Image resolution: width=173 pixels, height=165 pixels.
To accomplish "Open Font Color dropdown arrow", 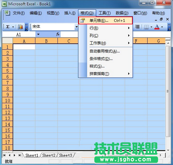I will [x=162, y=27].
